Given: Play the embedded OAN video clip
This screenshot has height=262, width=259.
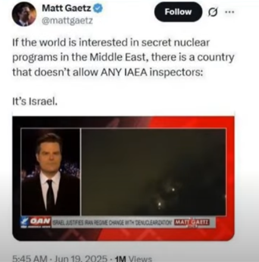Looking at the screenshot, I should click(x=123, y=178).
